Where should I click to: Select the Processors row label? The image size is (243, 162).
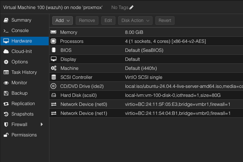tap(72, 41)
